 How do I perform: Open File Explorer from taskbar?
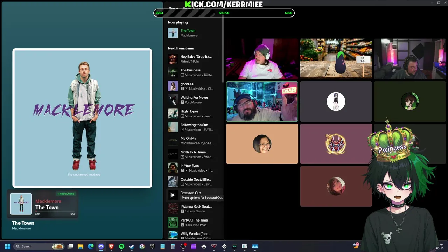tap(80, 246)
